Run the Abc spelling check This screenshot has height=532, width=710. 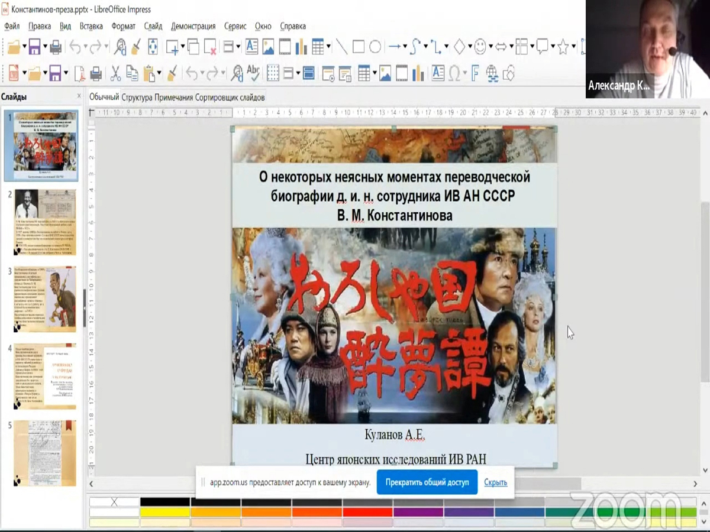(253, 73)
